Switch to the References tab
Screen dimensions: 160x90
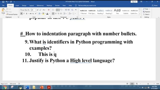[40, 5]
